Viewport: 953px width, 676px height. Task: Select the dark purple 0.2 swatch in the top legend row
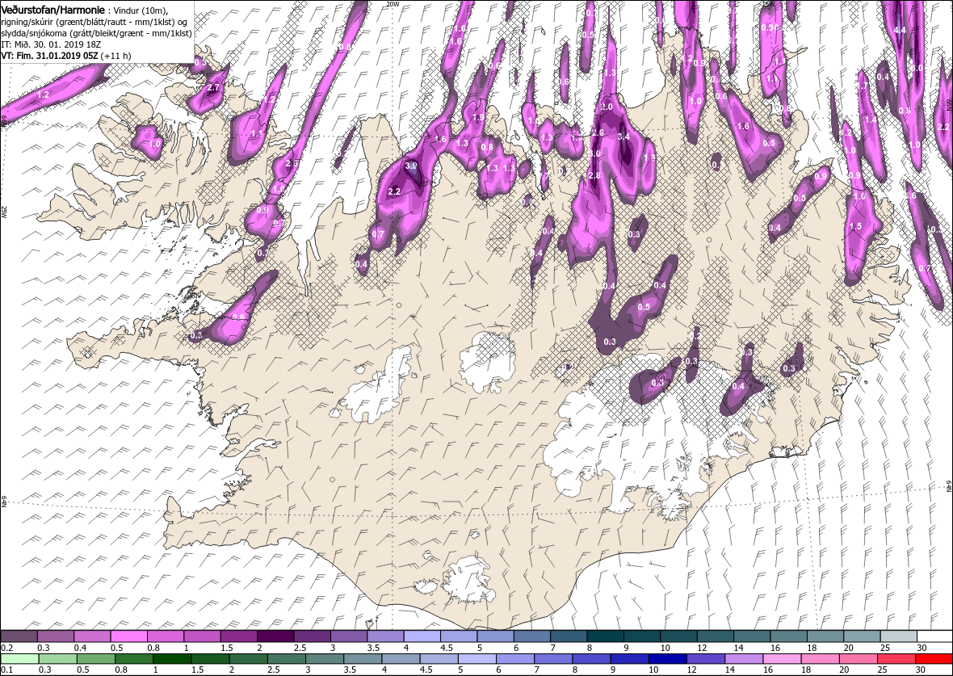[x=19, y=636]
